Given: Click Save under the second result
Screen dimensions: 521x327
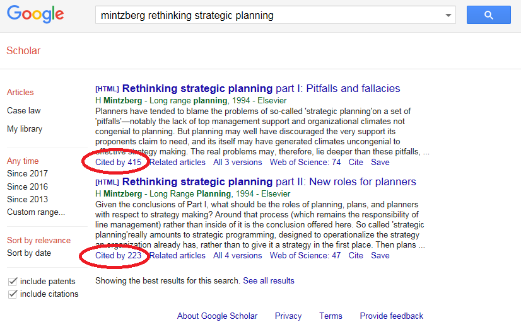Looking at the screenshot, I should (x=380, y=256).
